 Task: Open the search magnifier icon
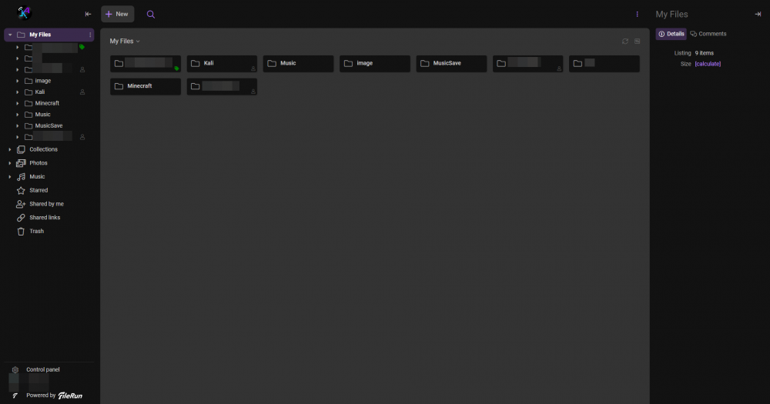151,14
